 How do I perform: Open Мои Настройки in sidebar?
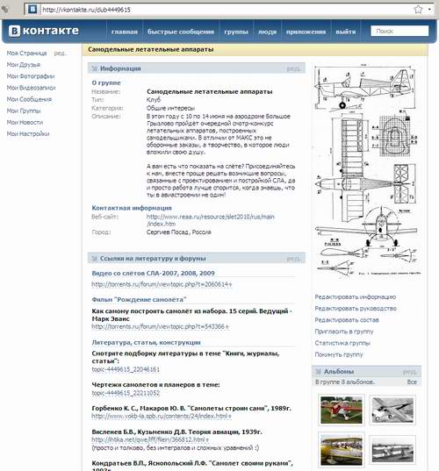(x=28, y=133)
